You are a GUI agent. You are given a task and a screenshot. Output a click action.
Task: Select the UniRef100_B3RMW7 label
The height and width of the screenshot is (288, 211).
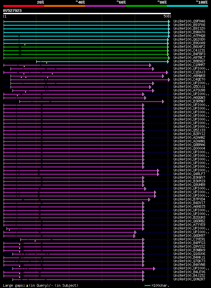point(189,101)
